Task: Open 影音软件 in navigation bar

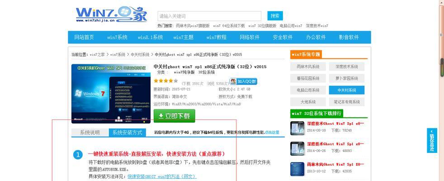Action: 349,37
